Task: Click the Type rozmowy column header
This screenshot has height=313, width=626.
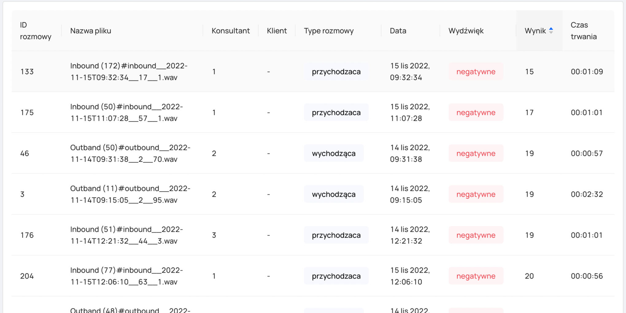Action: (x=328, y=31)
